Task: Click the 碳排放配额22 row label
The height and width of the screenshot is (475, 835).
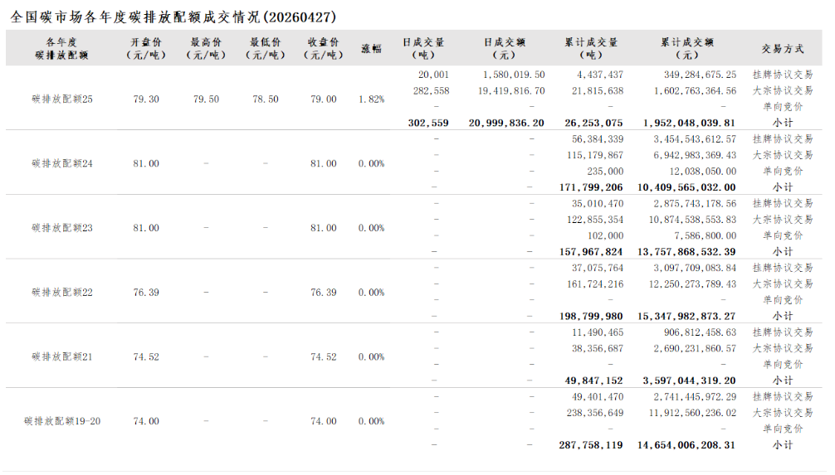Action: tap(62, 293)
